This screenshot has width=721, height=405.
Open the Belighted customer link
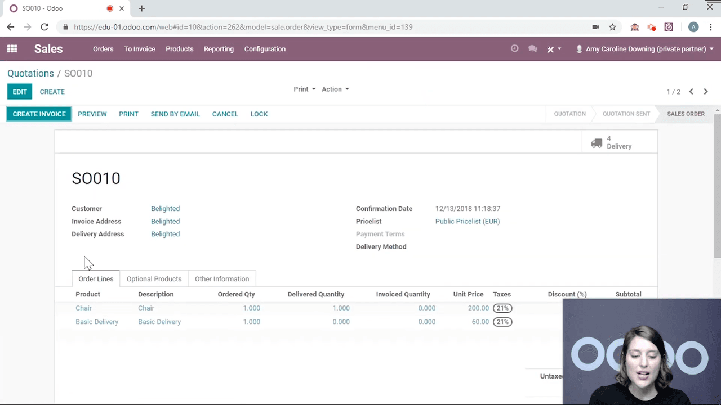point(165,209)
